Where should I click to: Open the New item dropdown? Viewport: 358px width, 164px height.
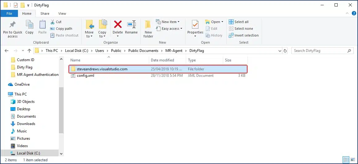[169, 22]
